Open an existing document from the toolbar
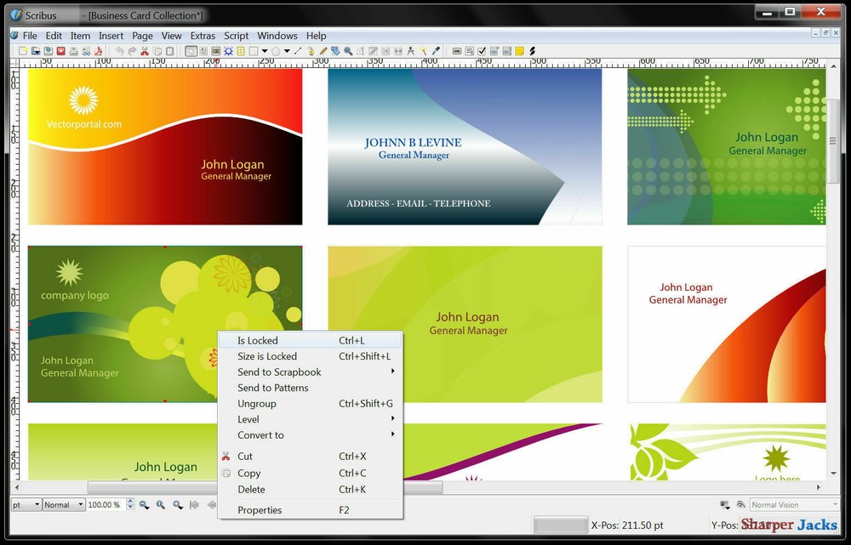 (x=36, y=51)
